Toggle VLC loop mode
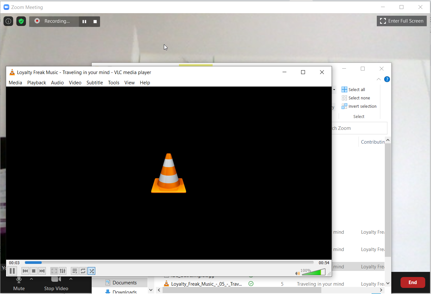 pyautogui.click(x=83, y=271)
